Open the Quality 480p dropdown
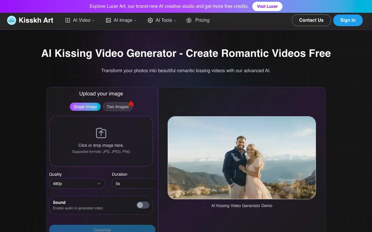Image resolution: width=372 pixels, height=232 pixels. click(77, 183)
